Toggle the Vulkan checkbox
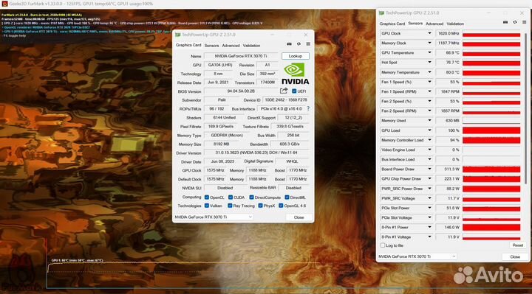The width and height of the screenshot is (532, 294). pyautogui.click(x=207, y=206)
